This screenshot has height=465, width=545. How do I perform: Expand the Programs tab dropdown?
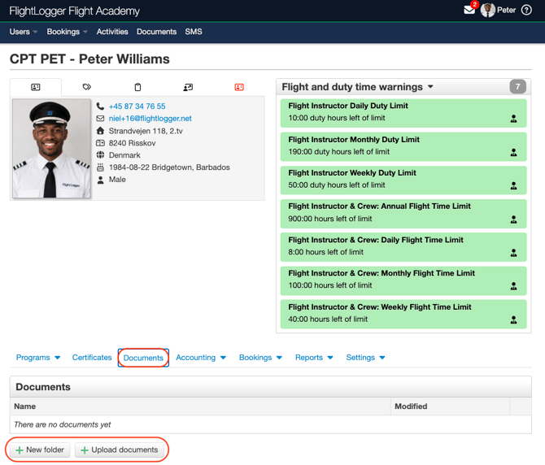pyautogui.click(x=38, y=358)
